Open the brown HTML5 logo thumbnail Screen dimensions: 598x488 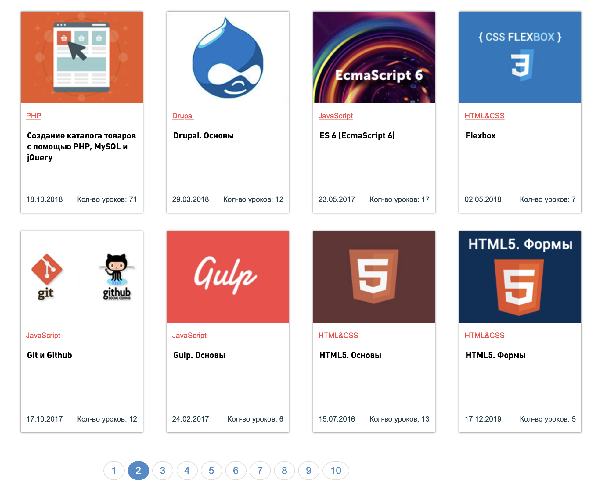click(x=374, y=277)
